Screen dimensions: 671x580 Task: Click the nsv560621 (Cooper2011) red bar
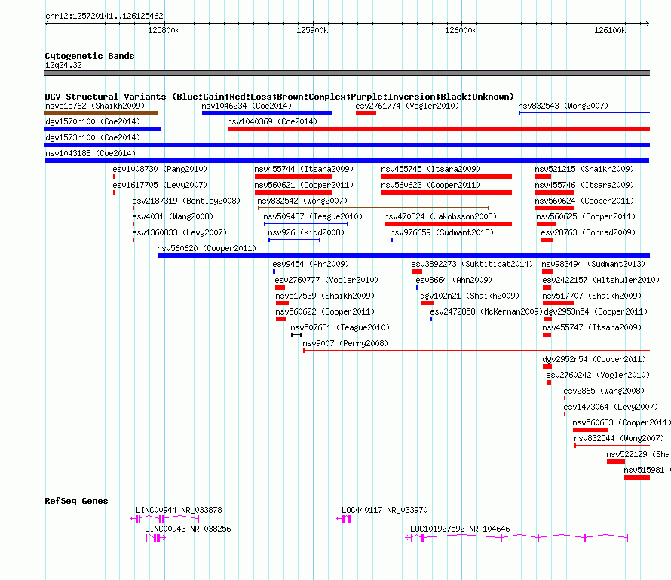[x=293, y=192]
